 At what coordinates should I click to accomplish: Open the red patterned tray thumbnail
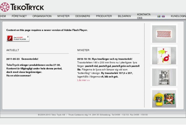tap(164, 34)
